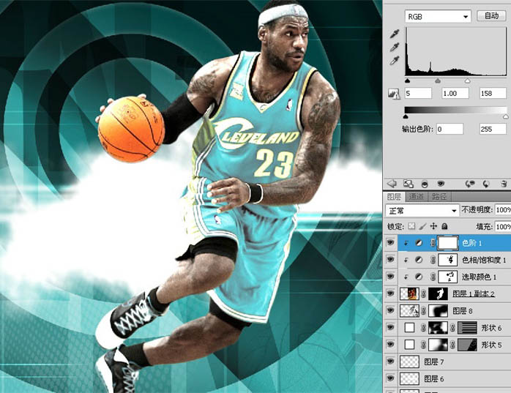511x393 pixels.
Task: Open the 正常 blend mode dropdown
Action: 422,211
